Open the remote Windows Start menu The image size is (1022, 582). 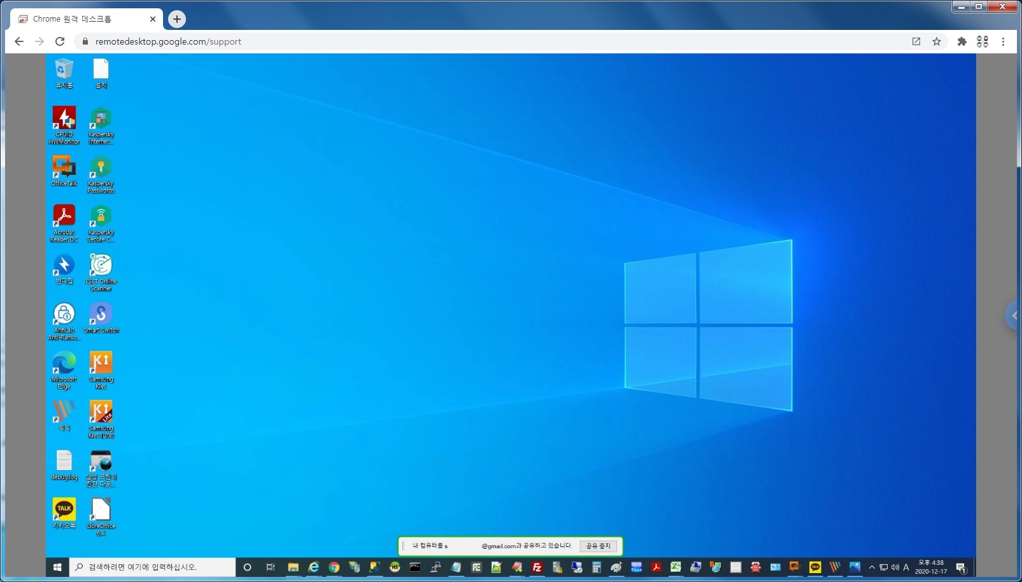click(57, 567)
